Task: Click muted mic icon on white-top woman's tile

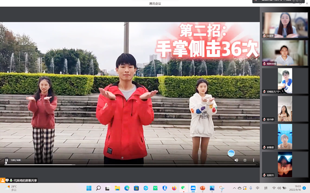Action: (265, 64)
